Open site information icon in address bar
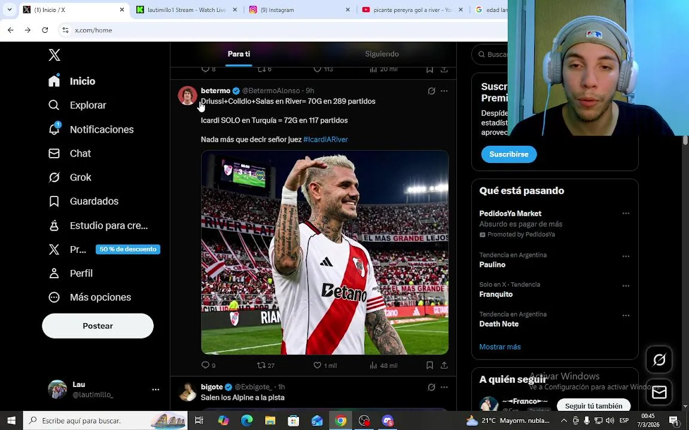The image size is (689, 430). [65, 30]
